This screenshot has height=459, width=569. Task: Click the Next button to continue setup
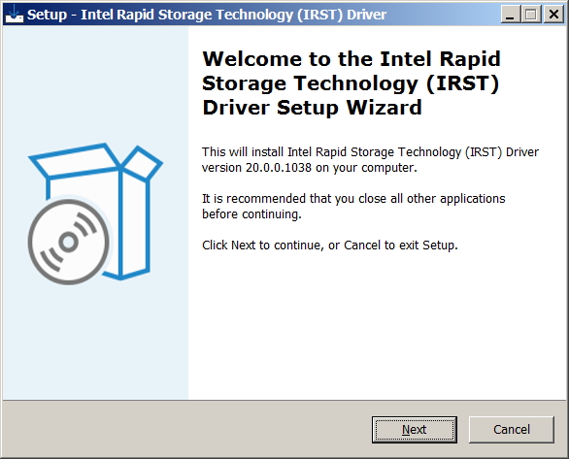tap(414, 430)
